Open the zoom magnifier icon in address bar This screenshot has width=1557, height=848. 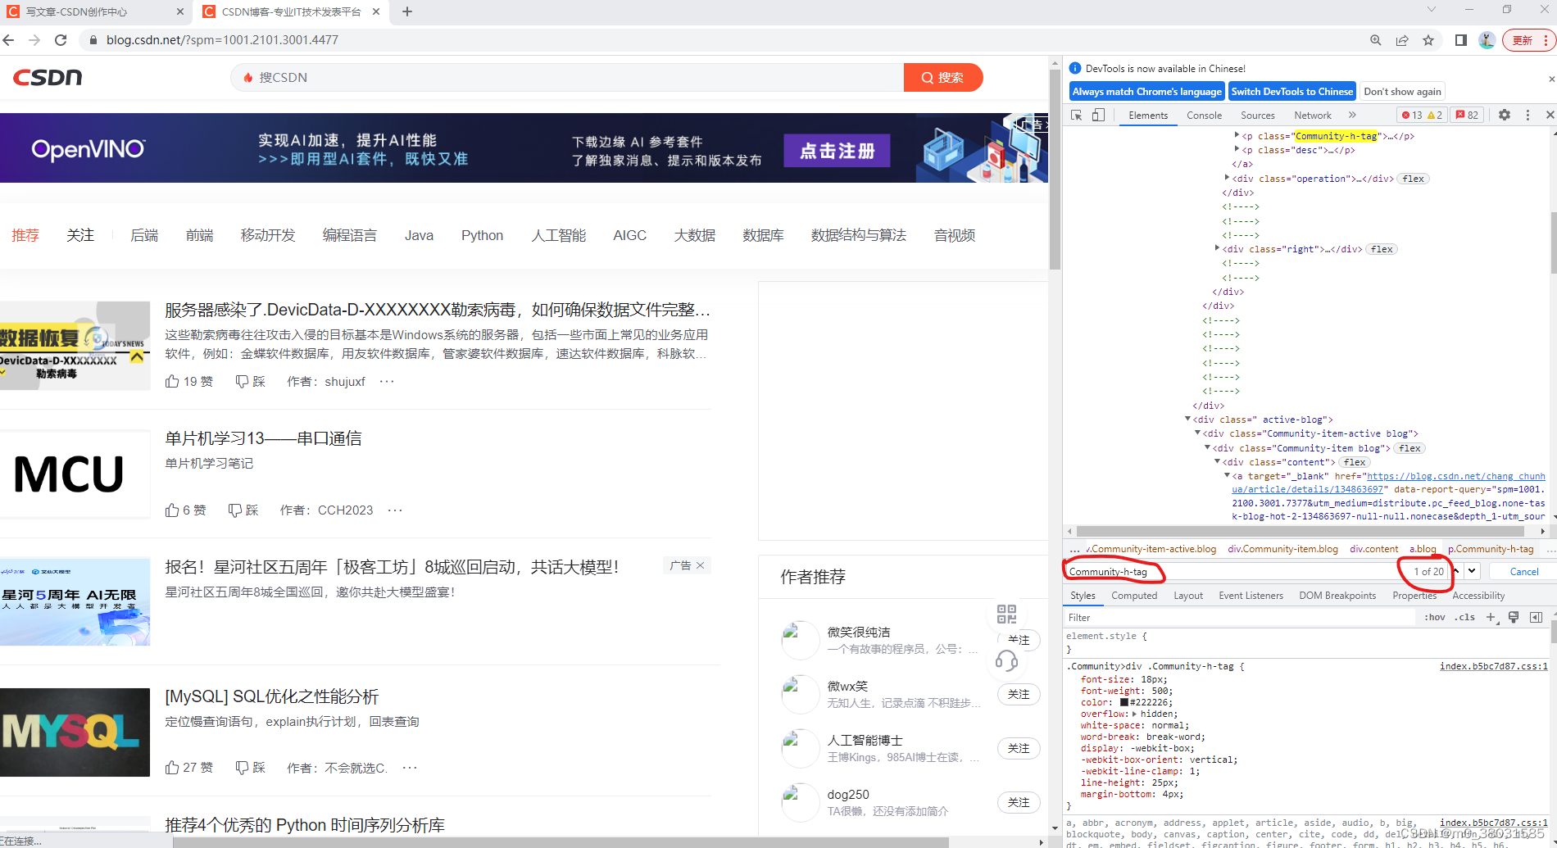tap(1376, 40)
